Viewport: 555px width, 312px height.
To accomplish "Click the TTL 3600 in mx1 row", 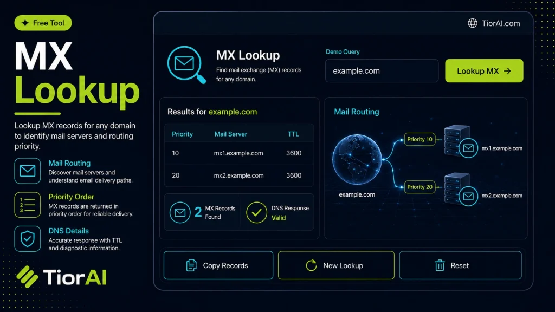I will click(x=294, y=153).
